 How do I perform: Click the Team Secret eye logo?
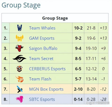click(x=19, y=58)
